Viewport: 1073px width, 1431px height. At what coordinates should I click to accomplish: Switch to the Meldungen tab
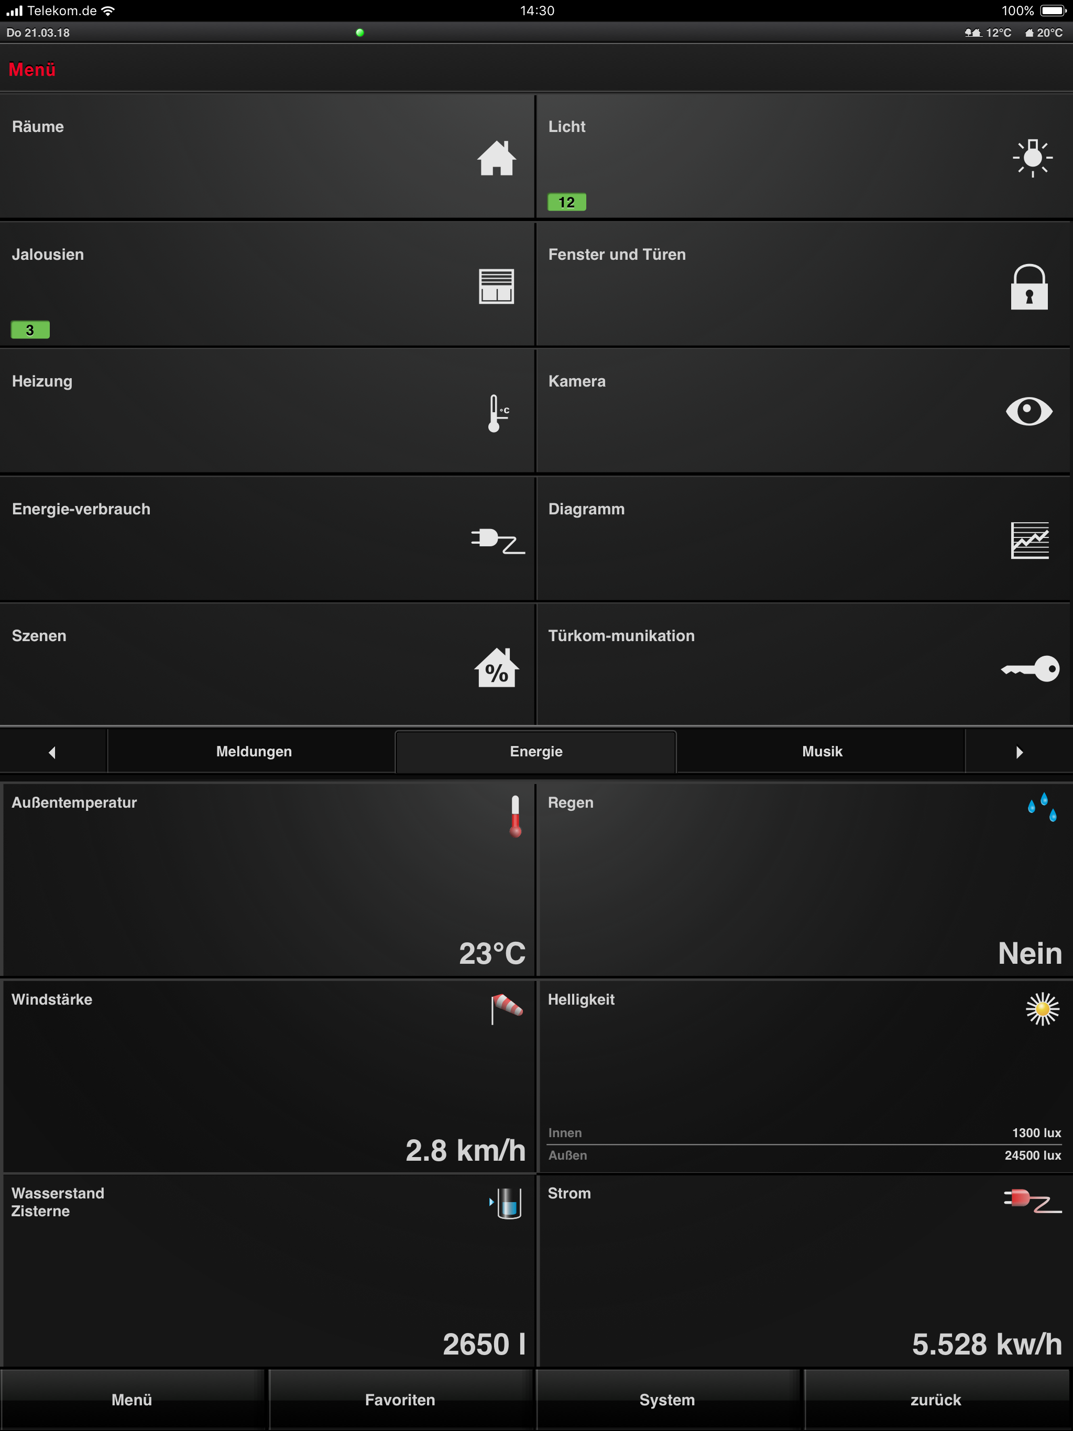(x=254, y=751)
